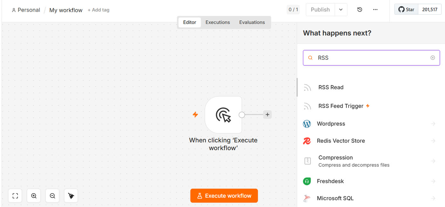Open workflow history clock icon
The width and height of the screenshot is (445, 207).
pyautogui.click(x=359, y=10)
